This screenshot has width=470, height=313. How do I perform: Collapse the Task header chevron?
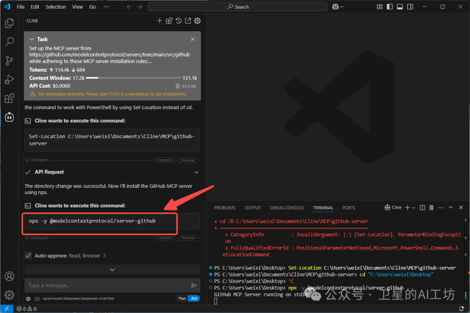[32, 39]
